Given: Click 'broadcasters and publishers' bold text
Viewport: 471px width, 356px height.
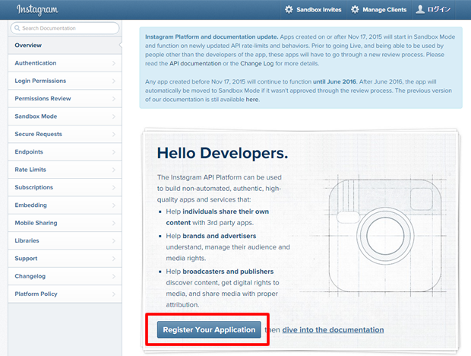Looking at the screenshot, I should pyautogui.click(x=228, y=272).
